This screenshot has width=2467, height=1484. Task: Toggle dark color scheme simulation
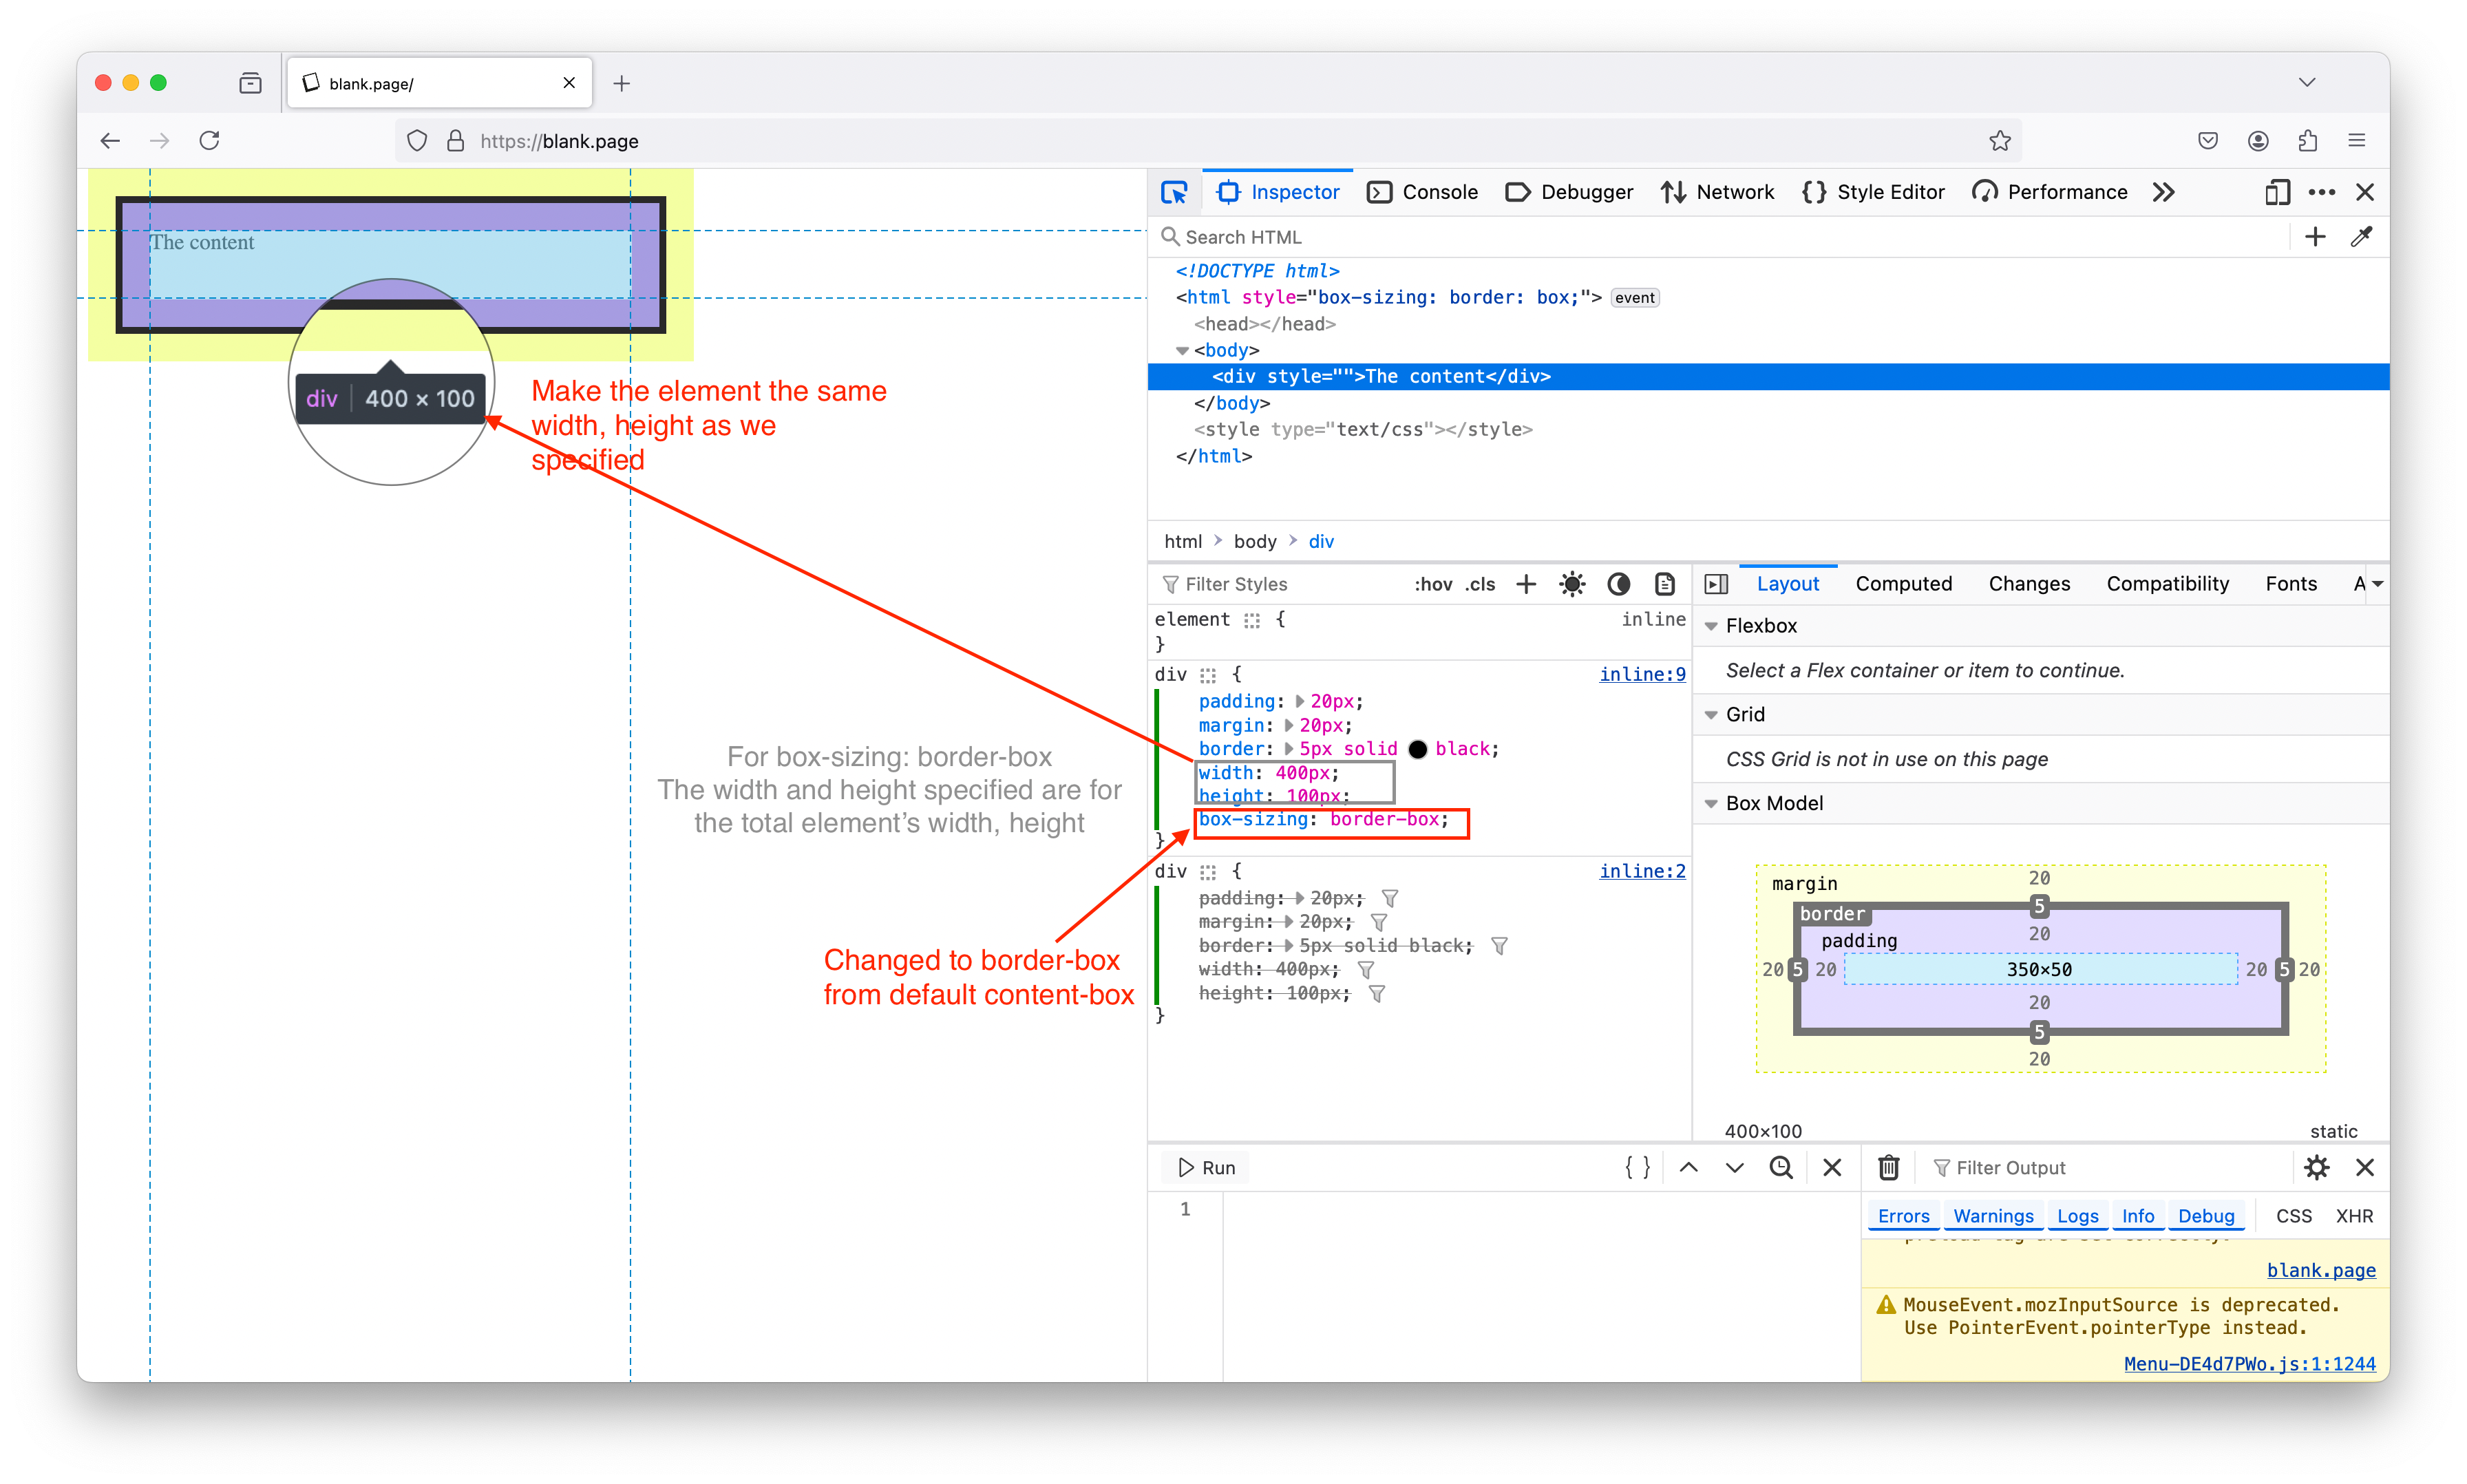1618,584
